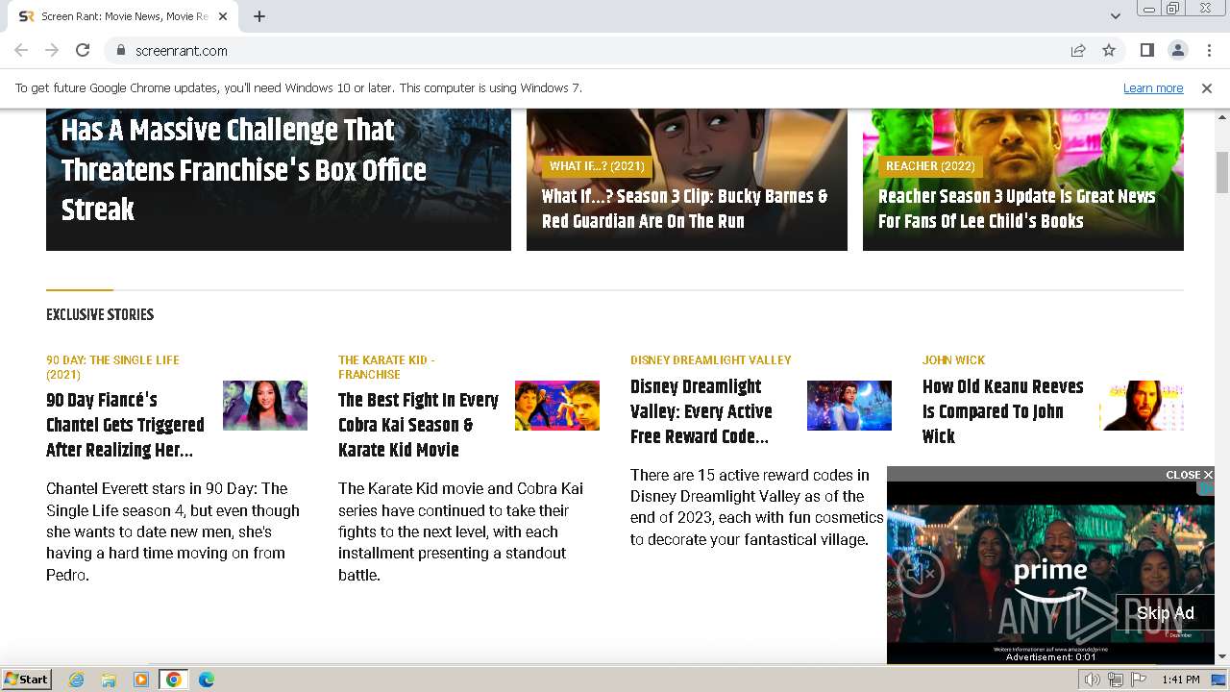Skip the Prime video advertisement
The image size is (1230, 692).
click(1165, 613)
